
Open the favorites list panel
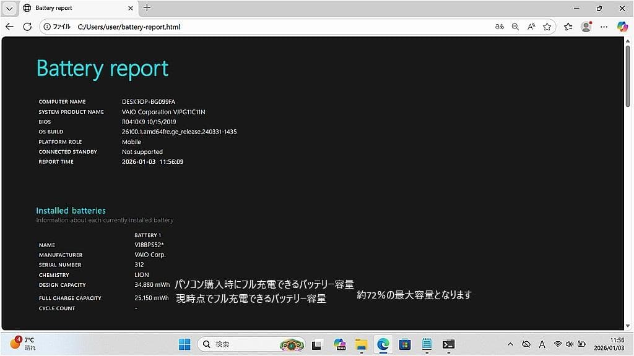click(568, 27)
